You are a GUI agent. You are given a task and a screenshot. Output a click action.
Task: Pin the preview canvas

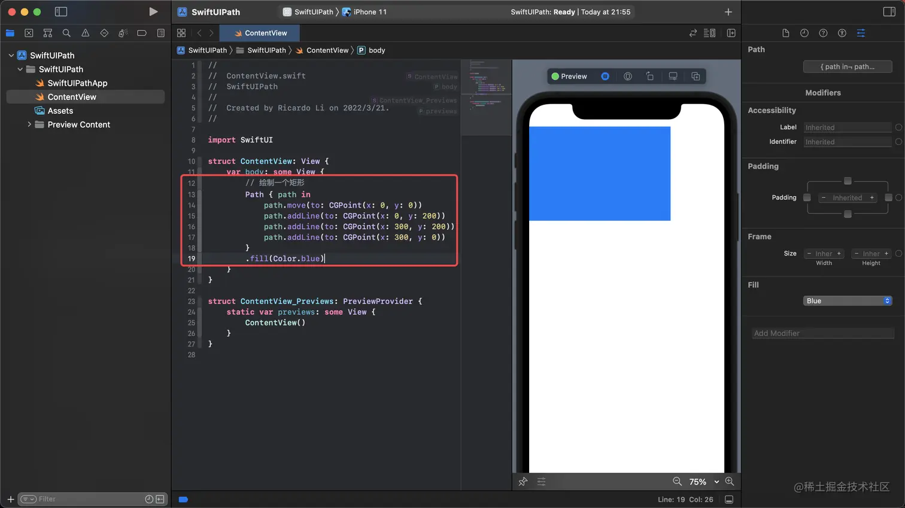coord(523,482)
